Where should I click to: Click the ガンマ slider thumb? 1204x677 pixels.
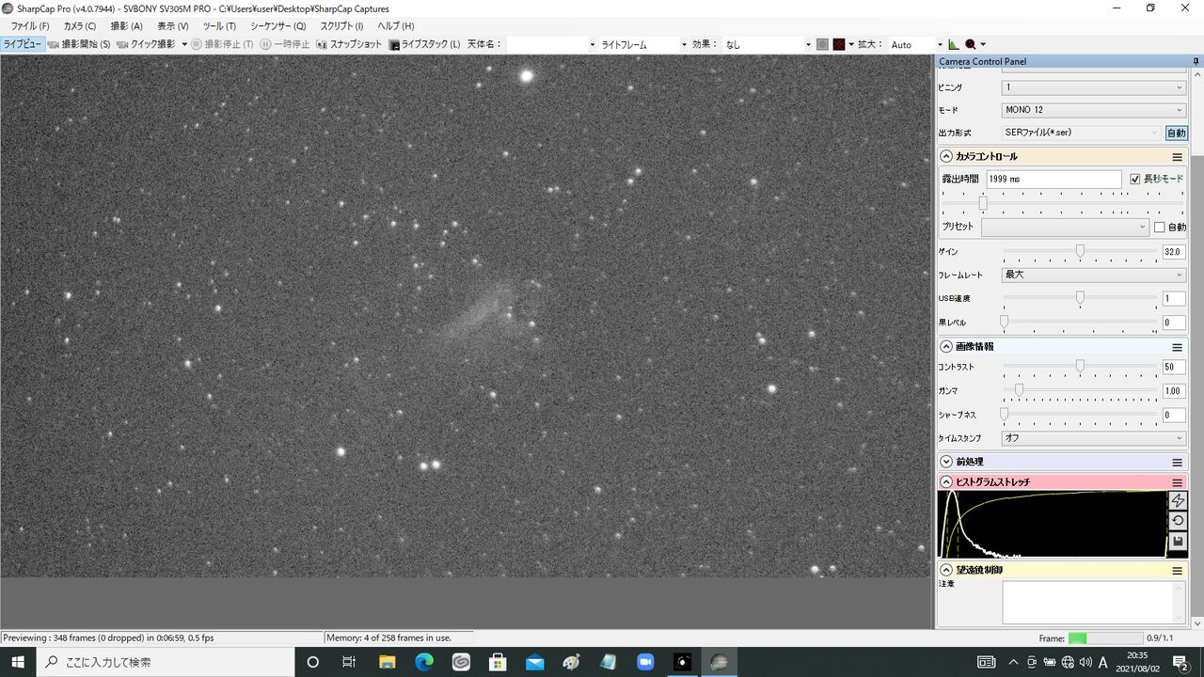pyautogui.click(x=1019, y=389)
